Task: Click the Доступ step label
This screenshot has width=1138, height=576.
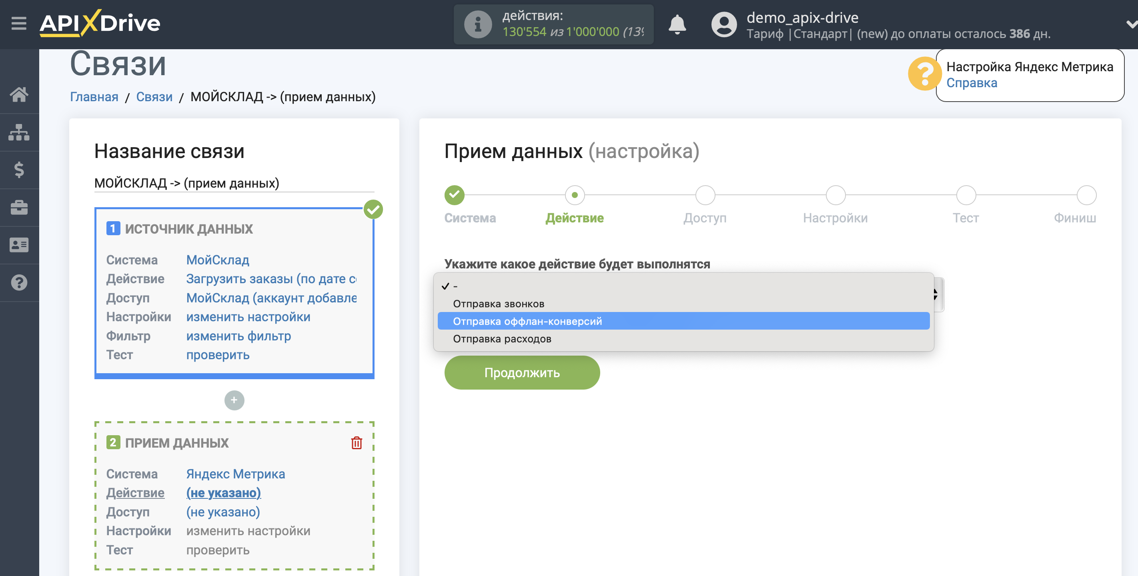Action: pos(705,218)
